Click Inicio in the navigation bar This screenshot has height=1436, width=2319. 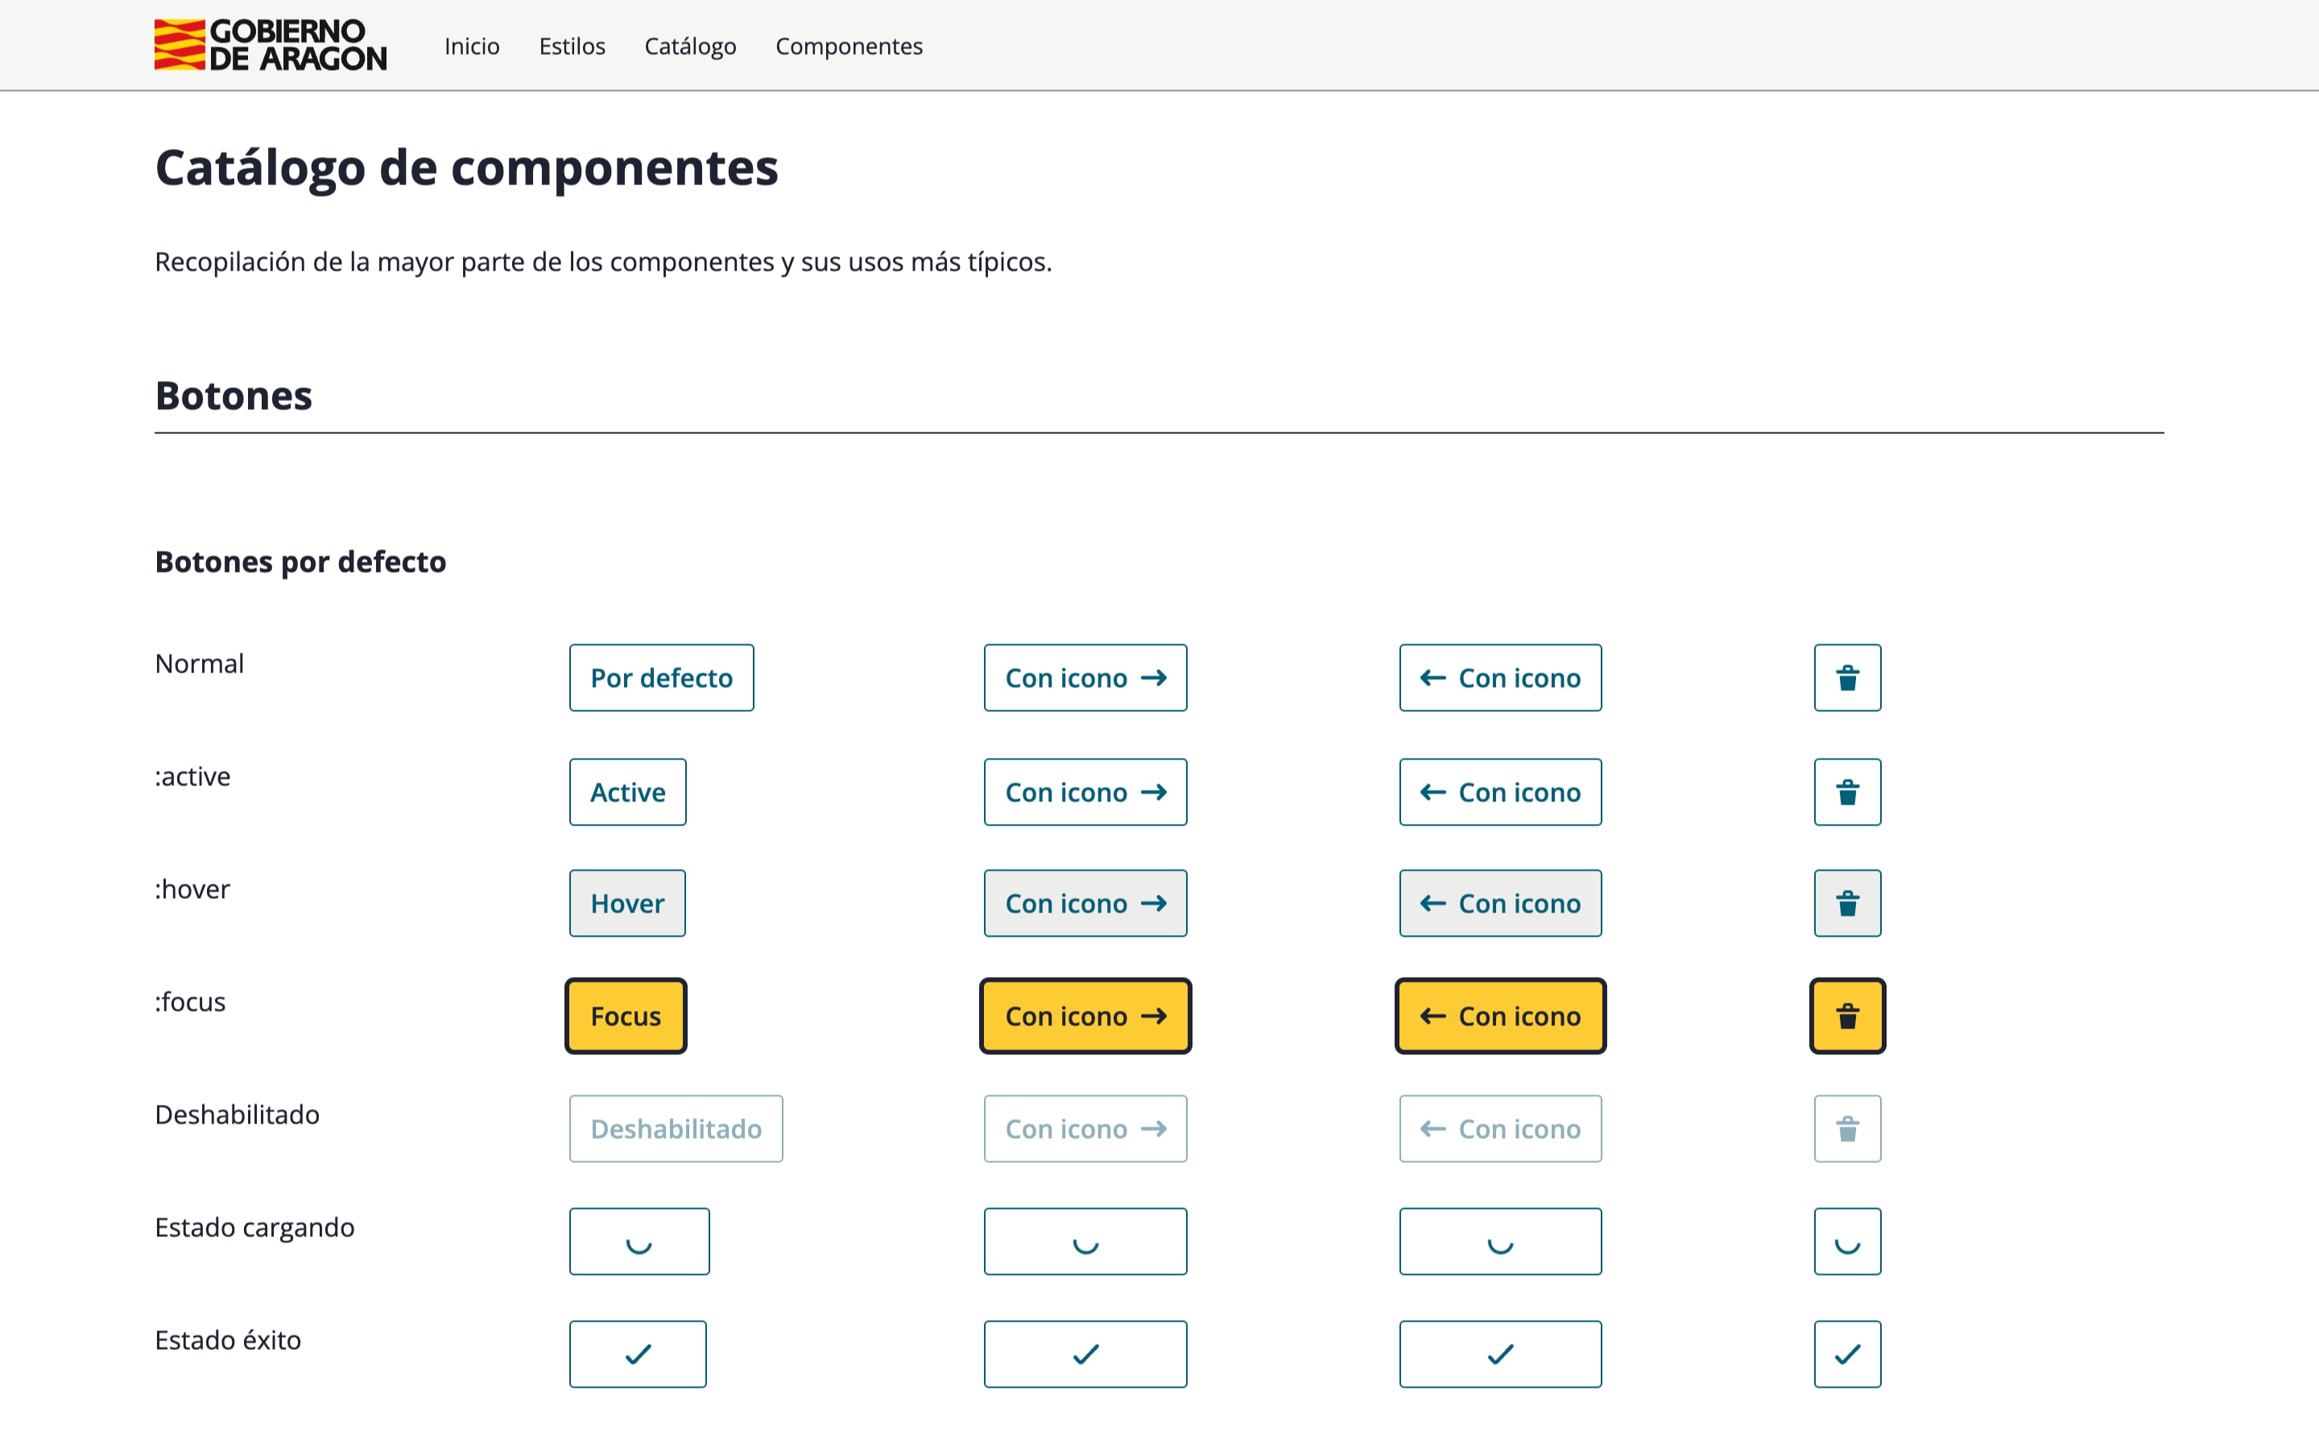[472, 47]
